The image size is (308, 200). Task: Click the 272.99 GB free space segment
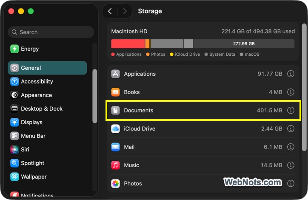tap(244, 43)
